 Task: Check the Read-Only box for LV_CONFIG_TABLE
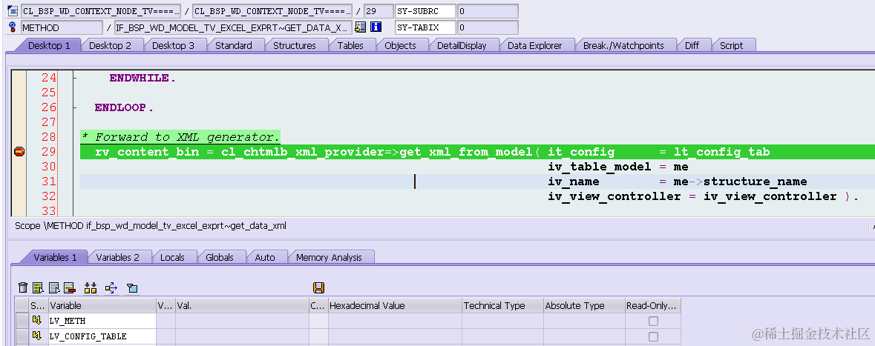tap(653, 336)
